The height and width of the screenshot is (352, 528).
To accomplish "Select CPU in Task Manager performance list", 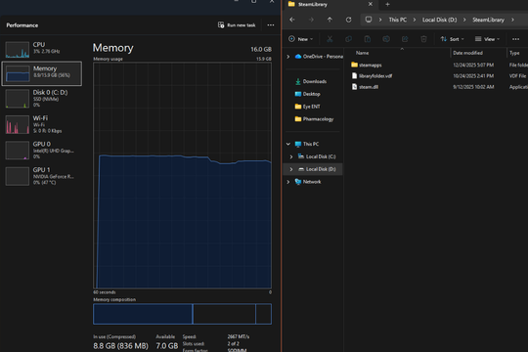I will point(42,49).
